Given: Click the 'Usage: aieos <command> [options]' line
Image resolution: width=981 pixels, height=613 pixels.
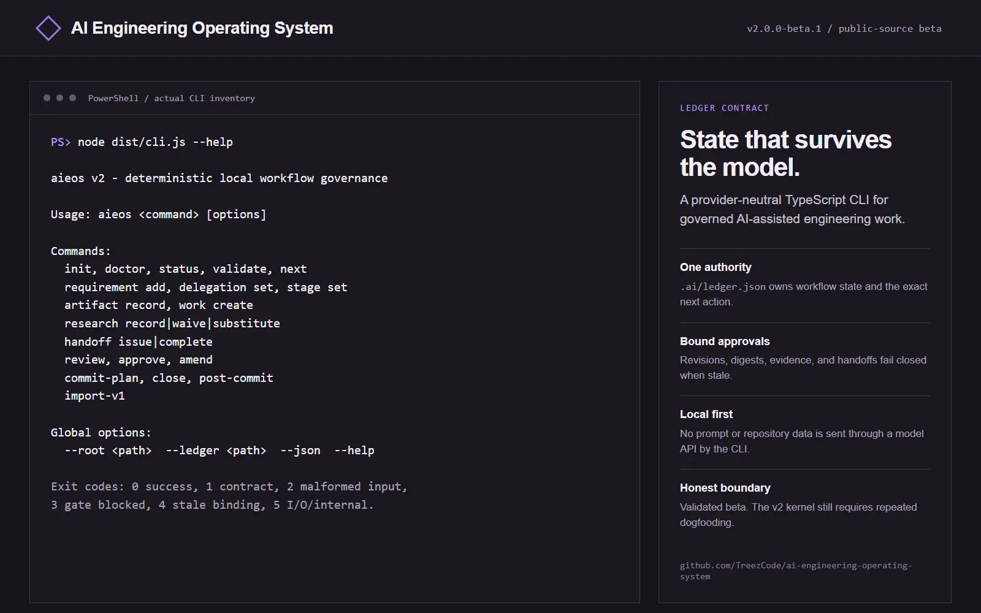Looking at the screenshot, I should click(158, 215).
